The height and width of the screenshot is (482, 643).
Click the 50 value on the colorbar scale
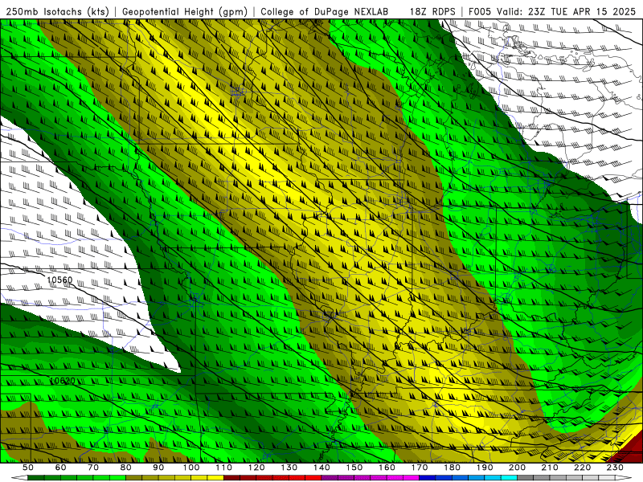(x=28, y=468)
